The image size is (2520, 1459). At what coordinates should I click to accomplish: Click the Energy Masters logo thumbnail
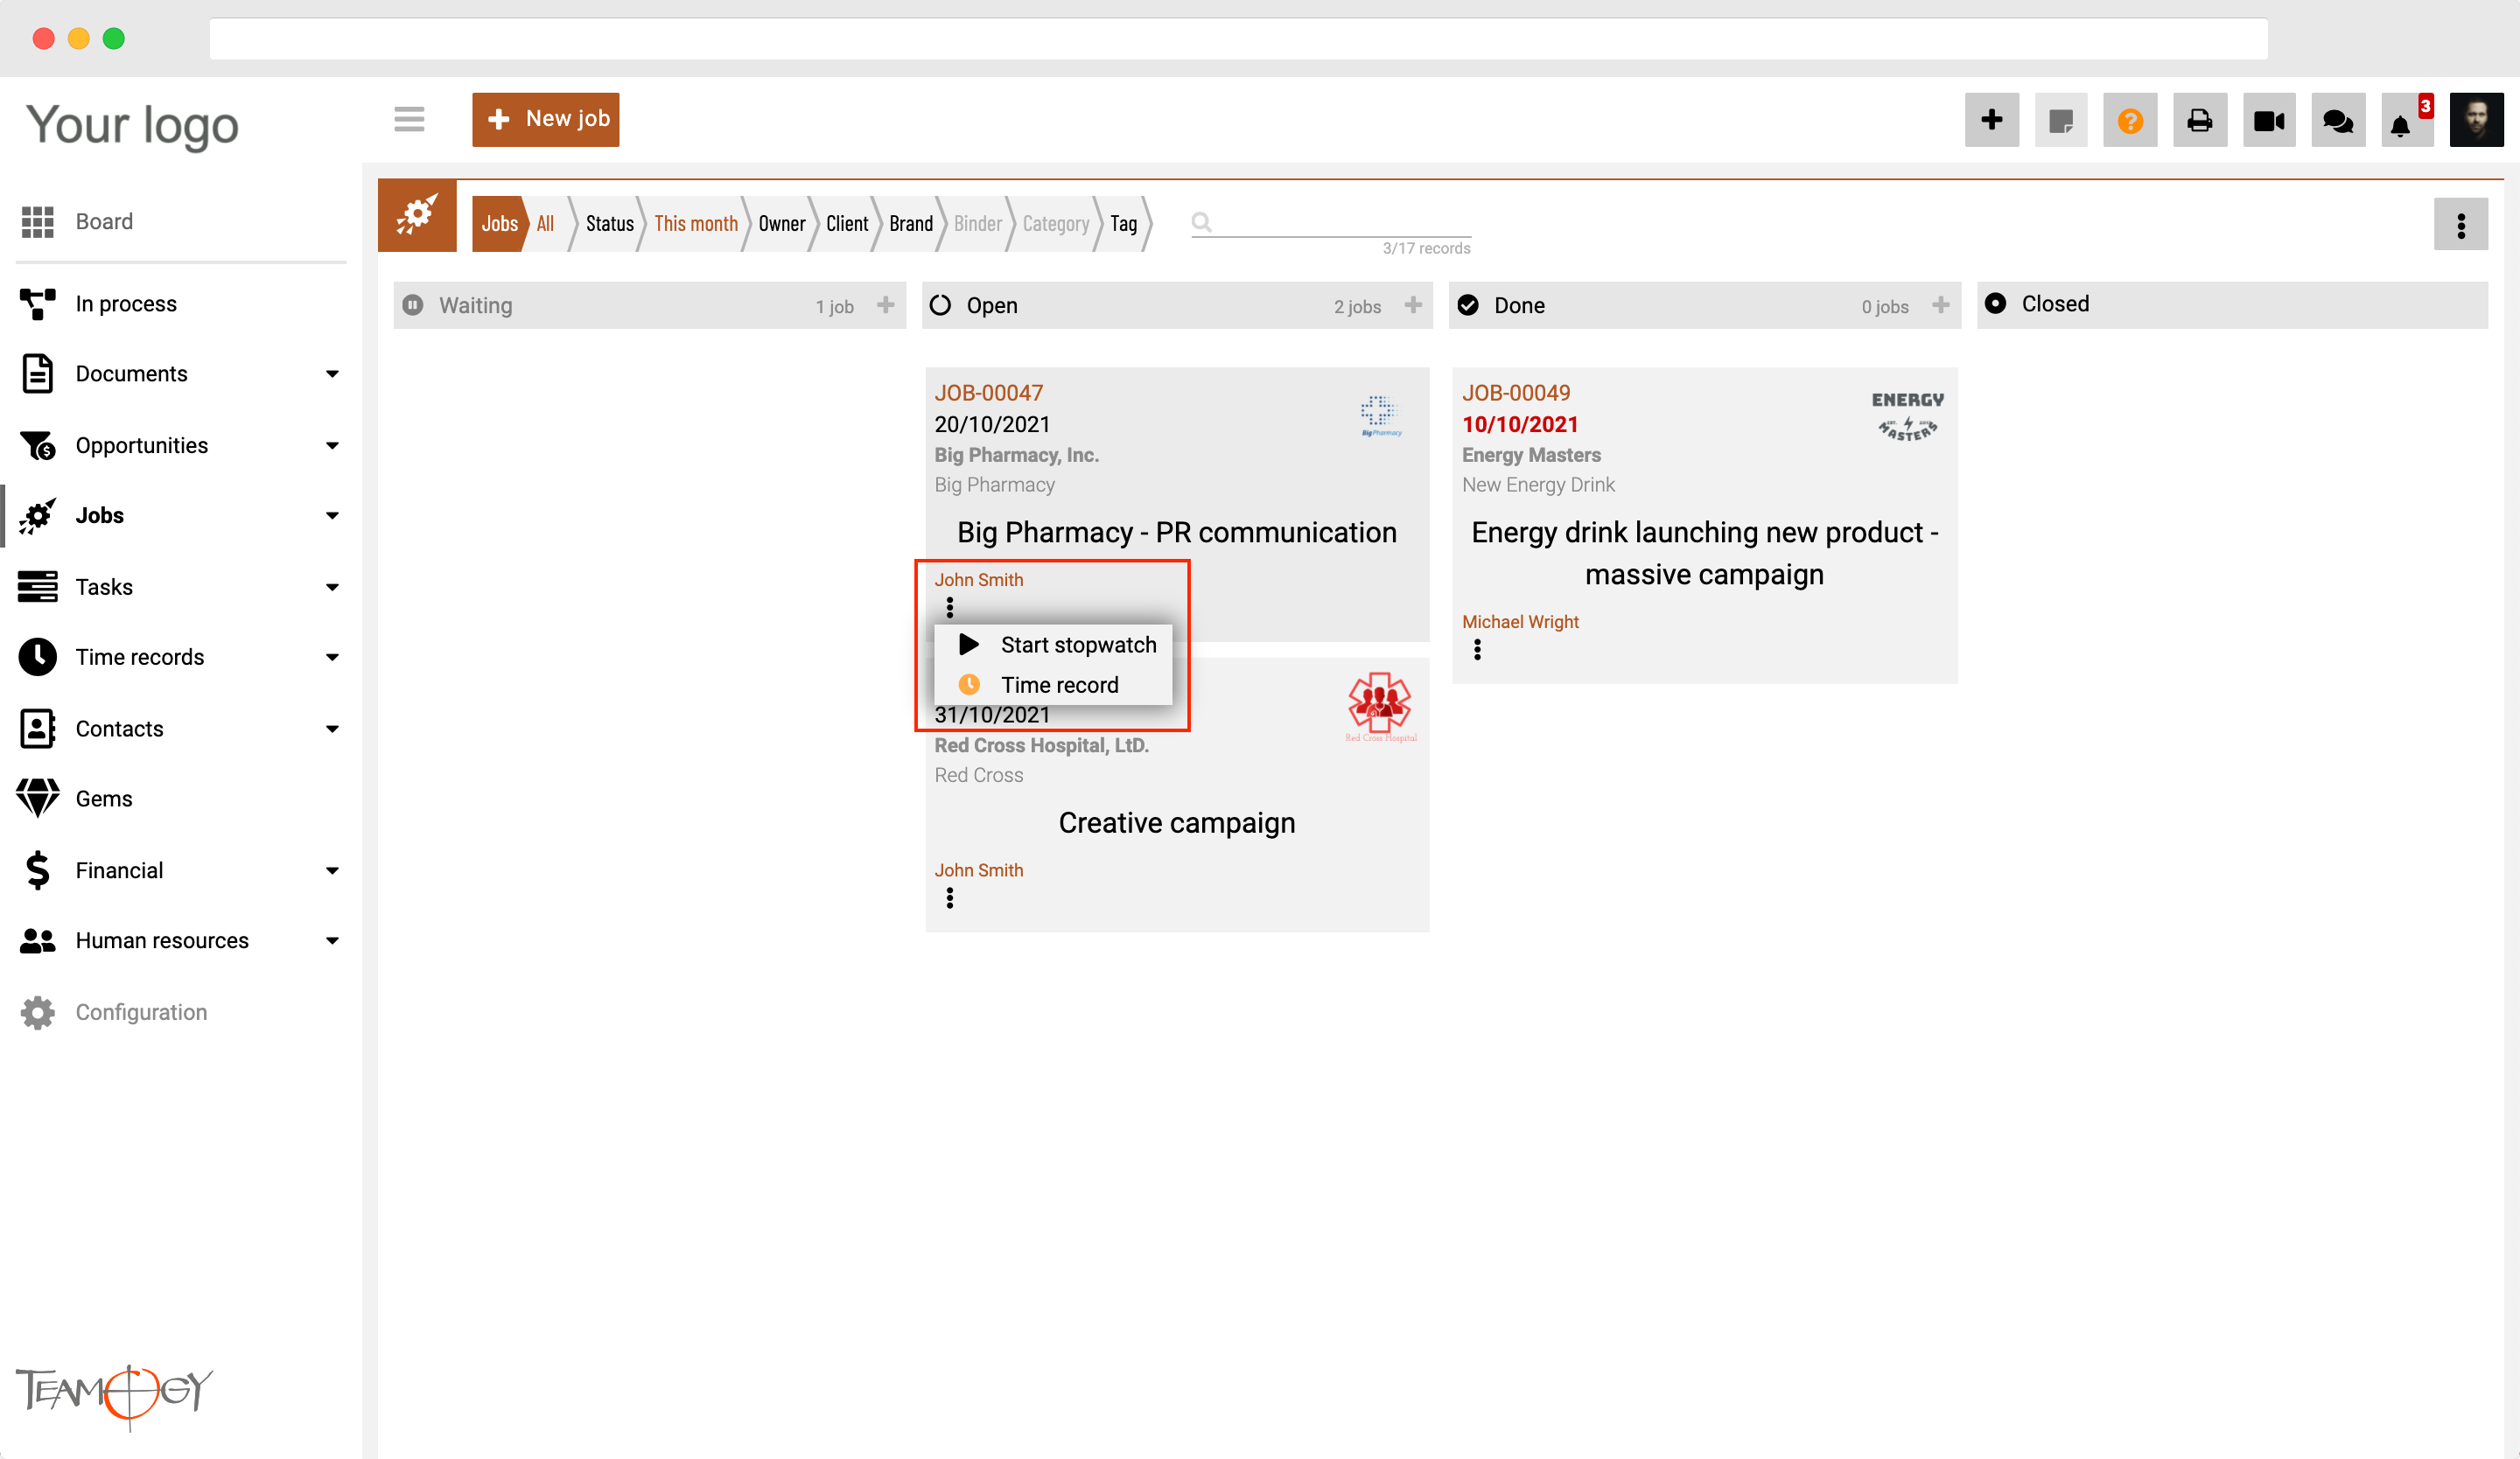[x=1907, y=415]
